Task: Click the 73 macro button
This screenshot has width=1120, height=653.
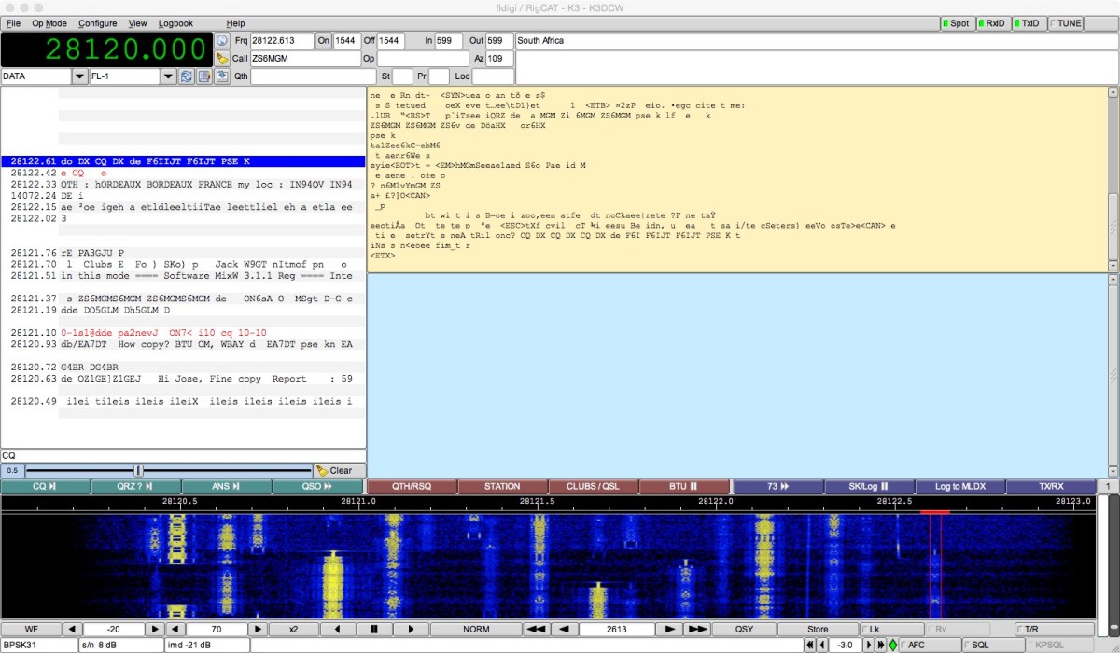Action: click(777, 486)
